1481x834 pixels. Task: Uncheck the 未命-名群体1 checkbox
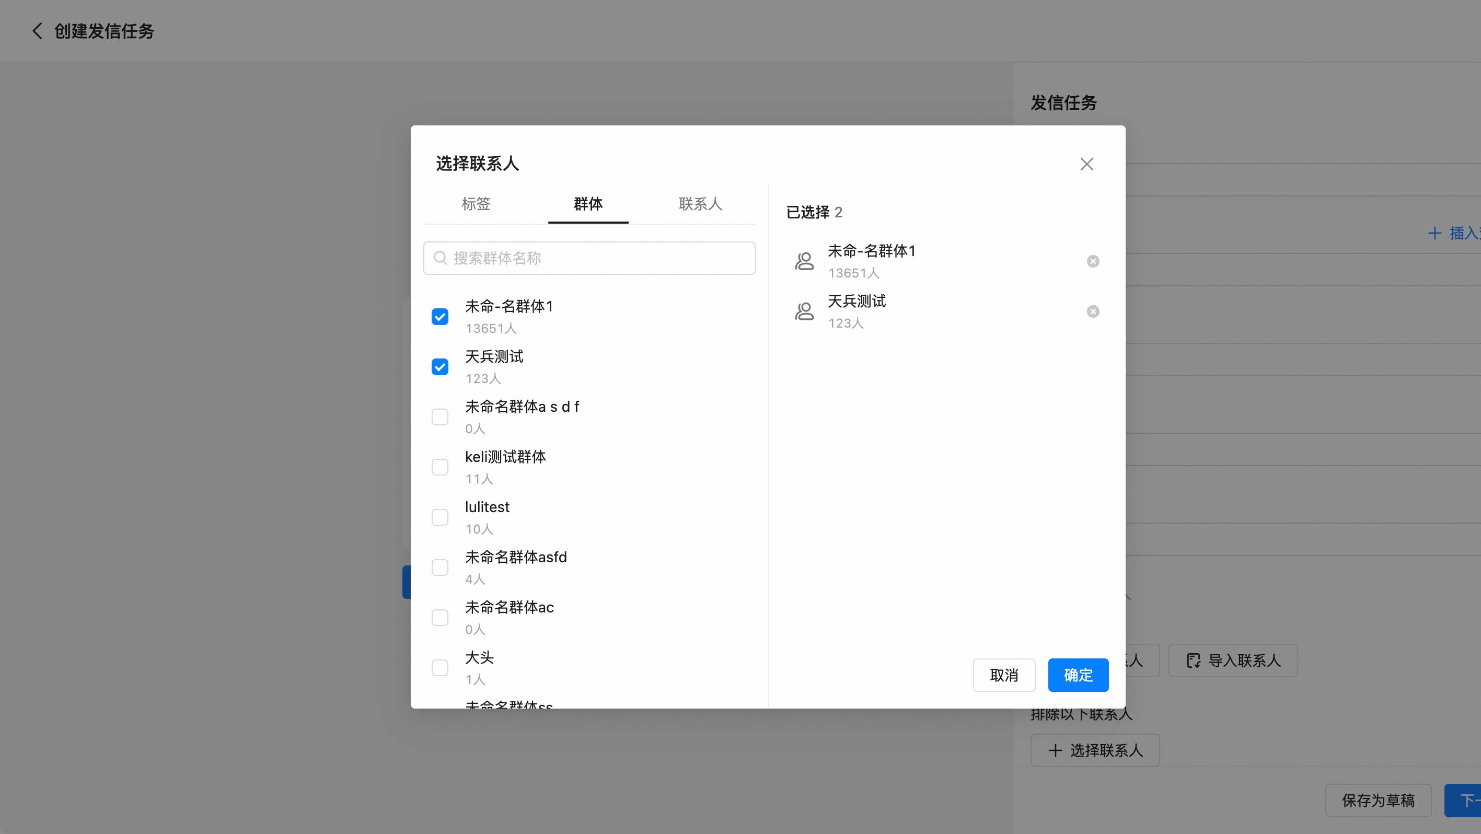tap(440, 317)
